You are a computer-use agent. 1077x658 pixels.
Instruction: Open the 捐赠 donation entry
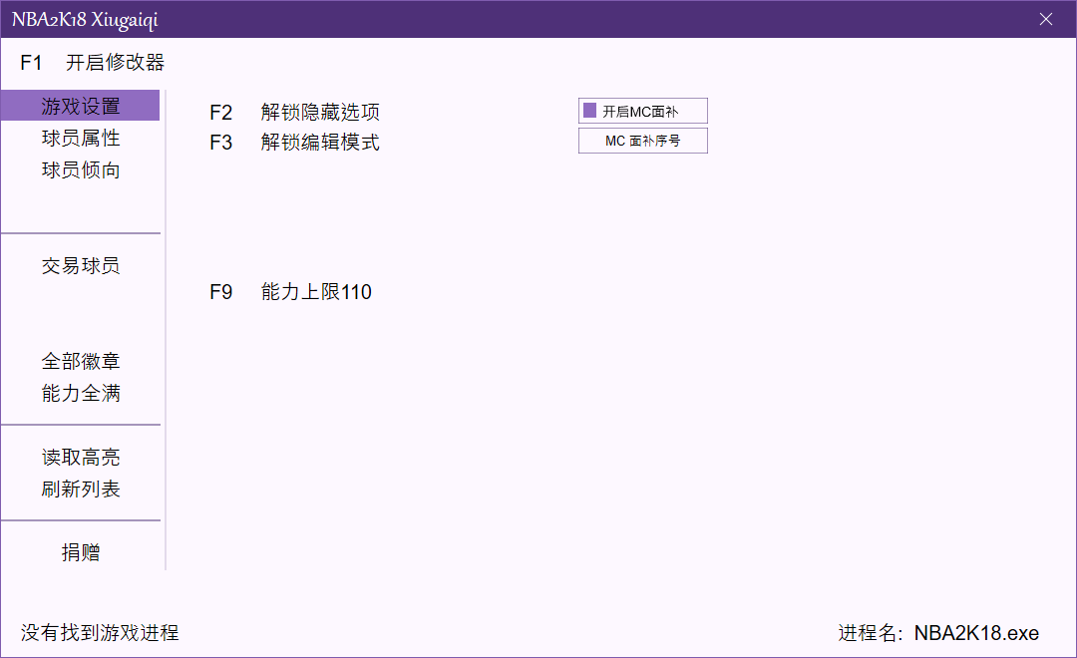(x=81, y=553)
